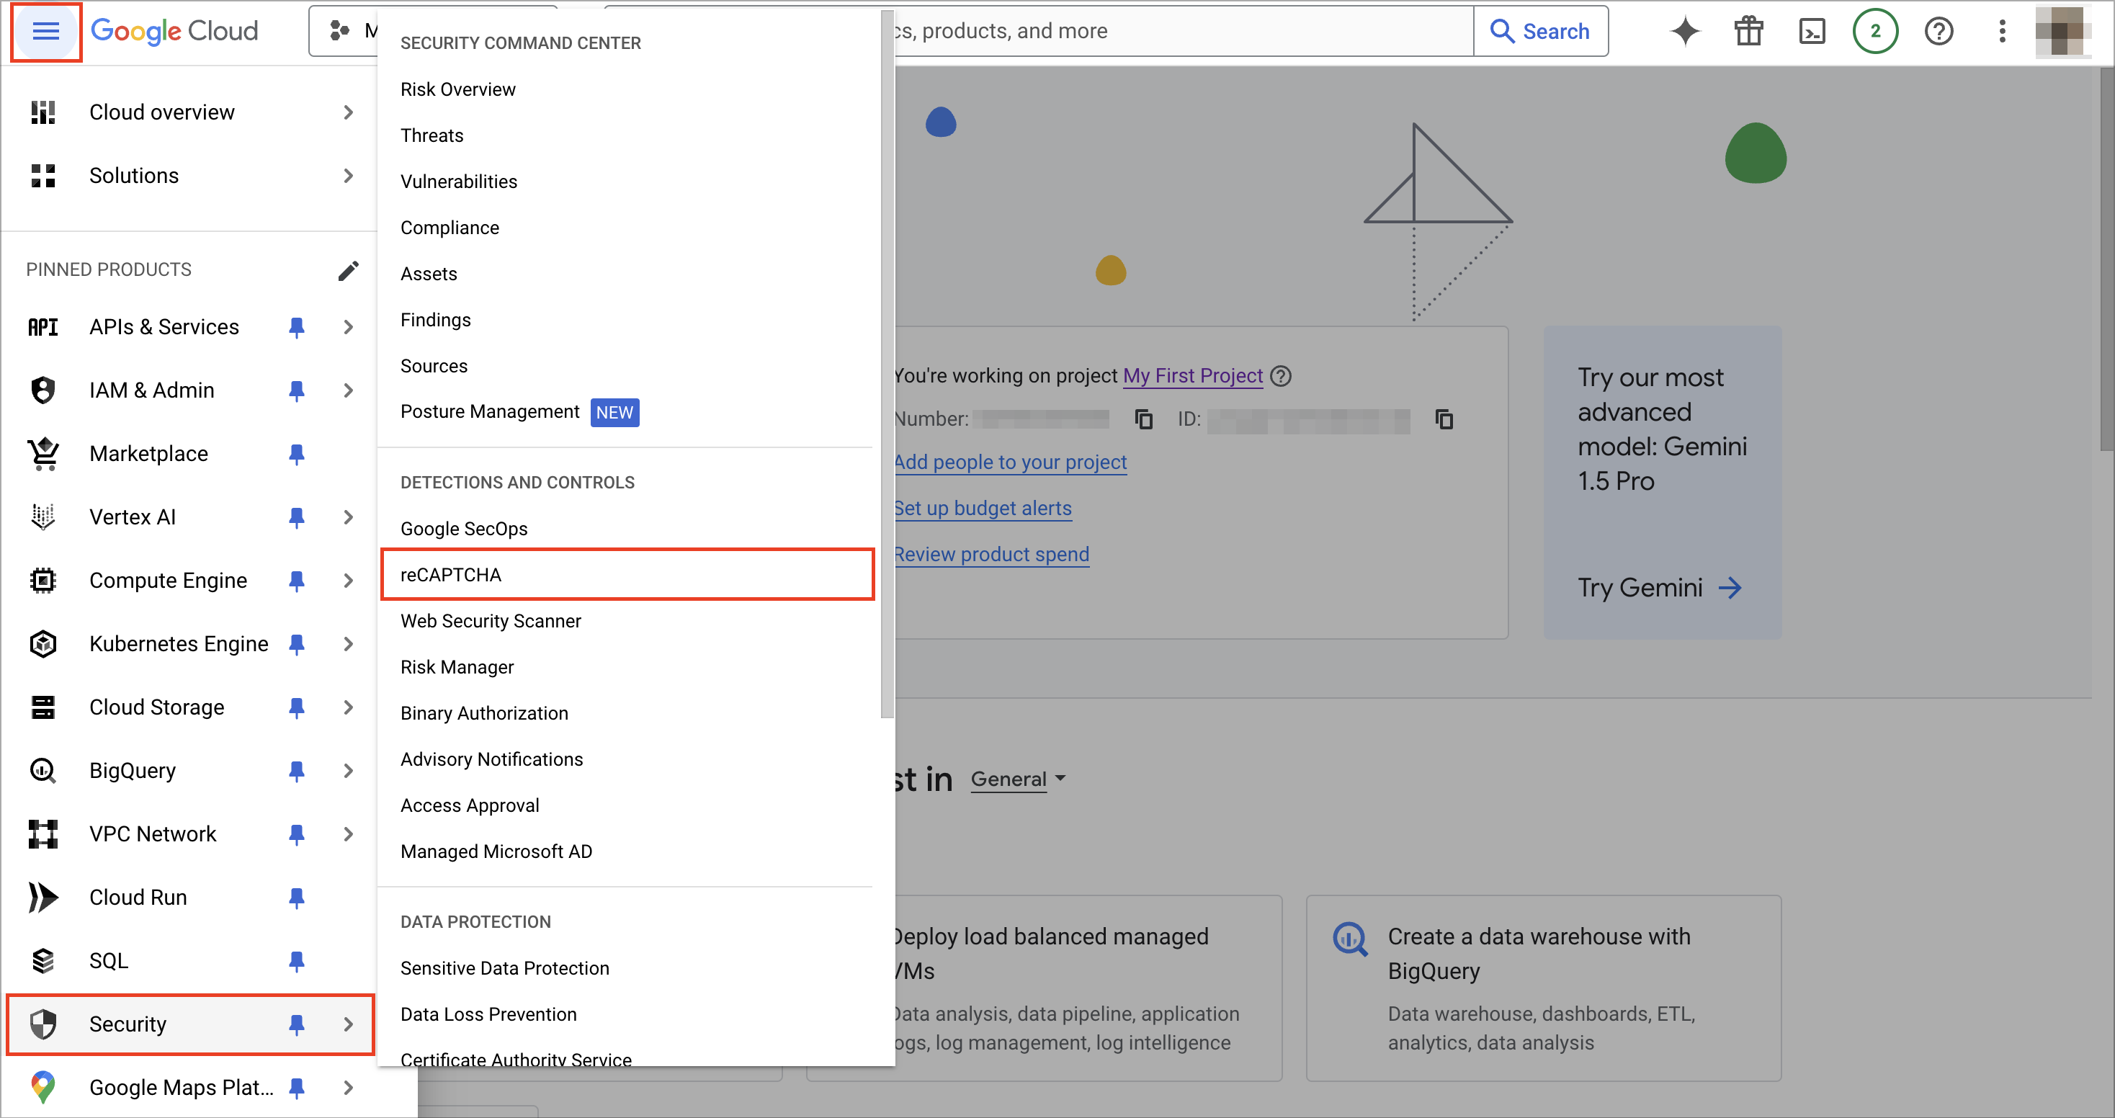
Task: Click the APIs & Services icon
Action: pyautogui.click(x=43, y=328)
